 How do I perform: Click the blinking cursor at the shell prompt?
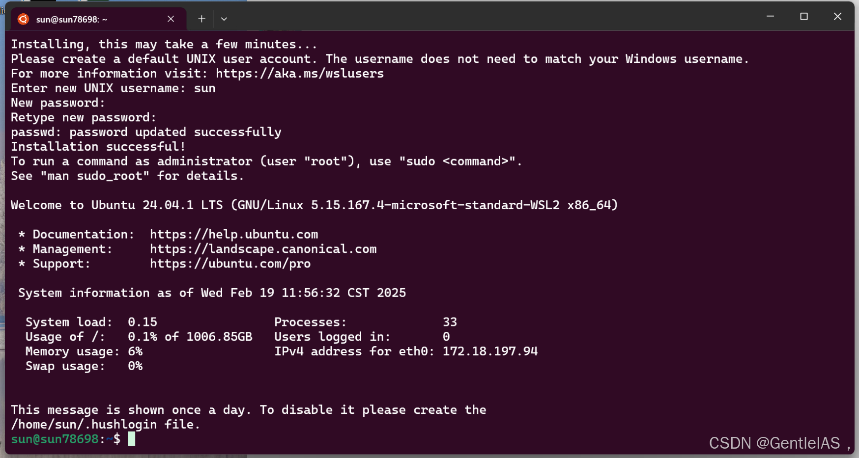(x=132, y=439)
